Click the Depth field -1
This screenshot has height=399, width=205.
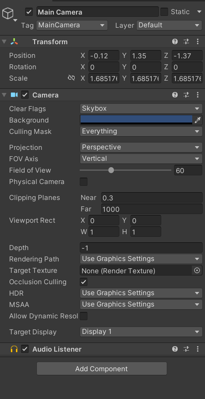pyautogui.click(x=141, y=248)
